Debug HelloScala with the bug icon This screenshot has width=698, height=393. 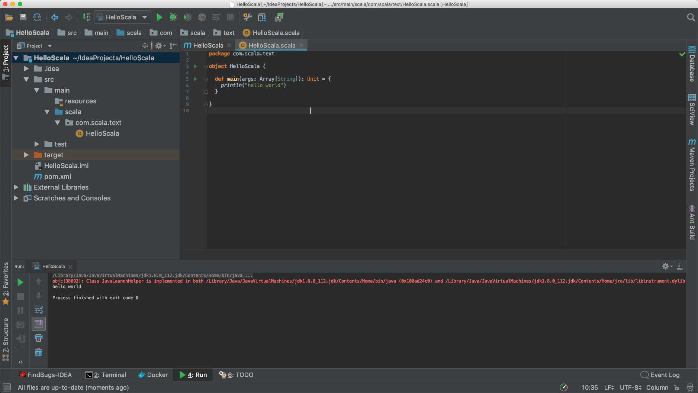(173, 17)
